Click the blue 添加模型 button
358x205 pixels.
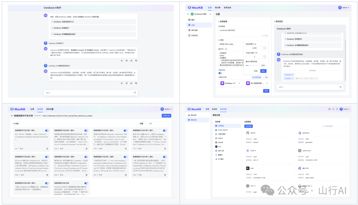coord(248,126)
